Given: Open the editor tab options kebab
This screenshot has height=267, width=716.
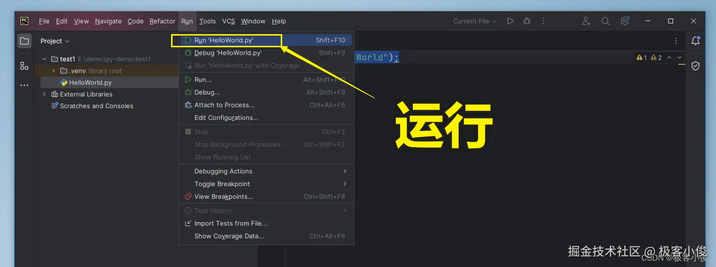Looking at the screenshot, I should [676, 41].
